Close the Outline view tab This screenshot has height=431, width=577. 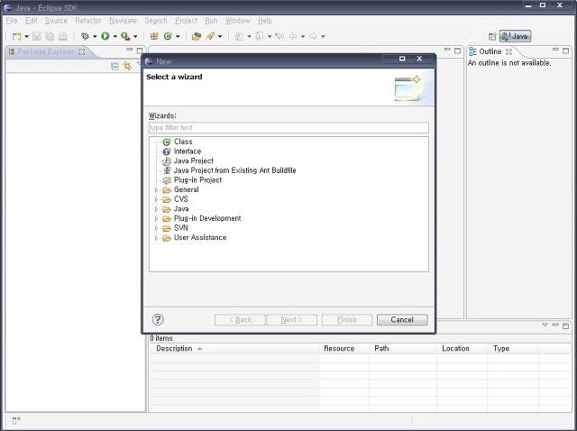pos(508,51)
